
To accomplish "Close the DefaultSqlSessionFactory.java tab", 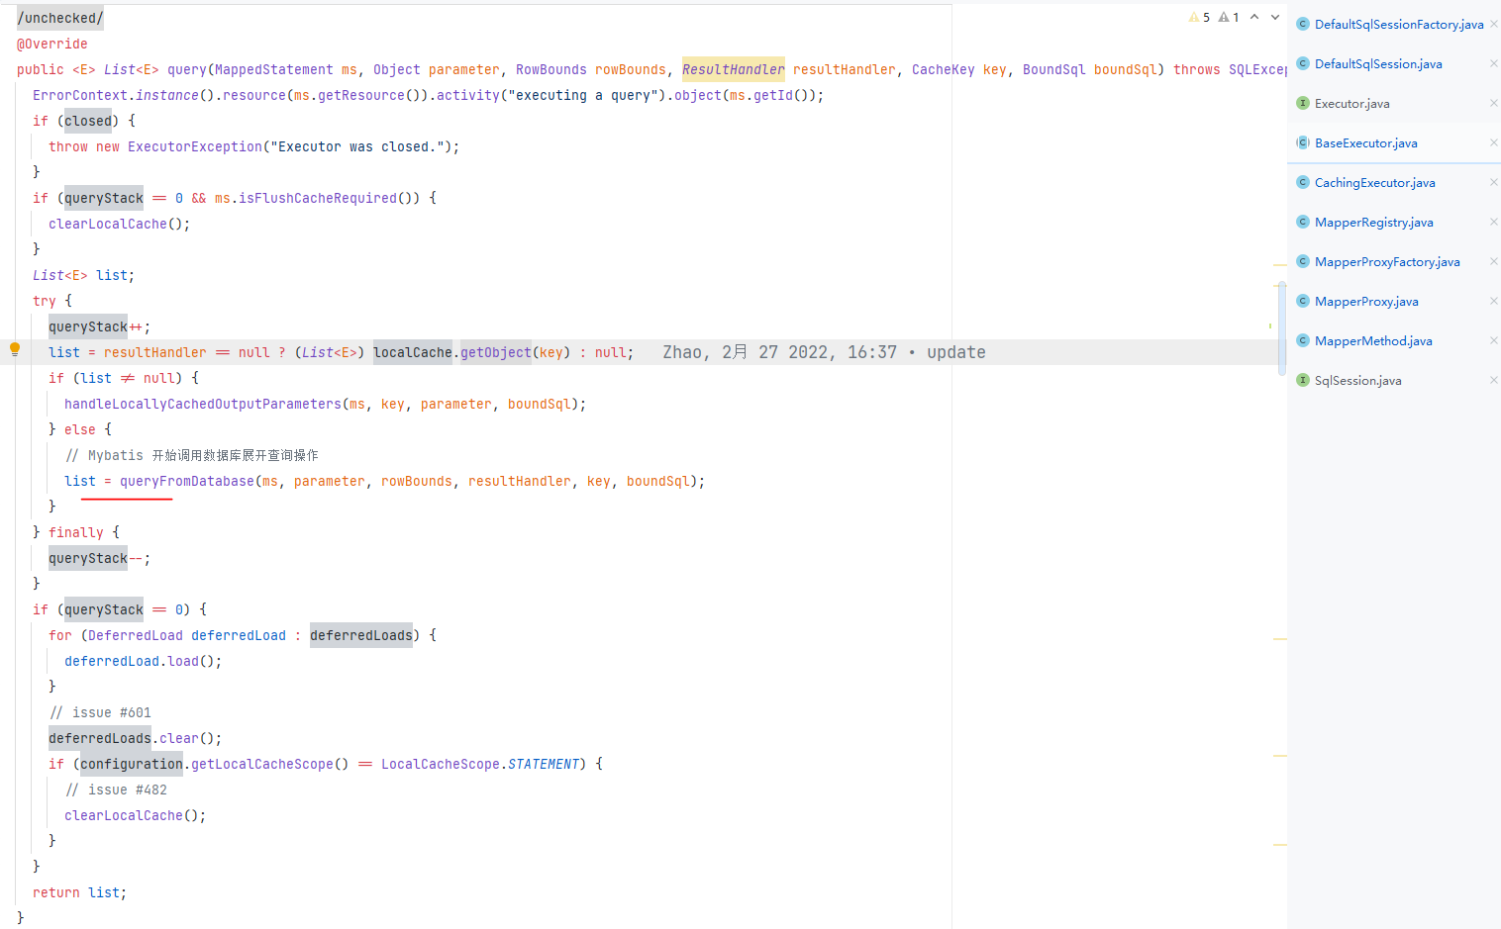I will coord(1494,24).
